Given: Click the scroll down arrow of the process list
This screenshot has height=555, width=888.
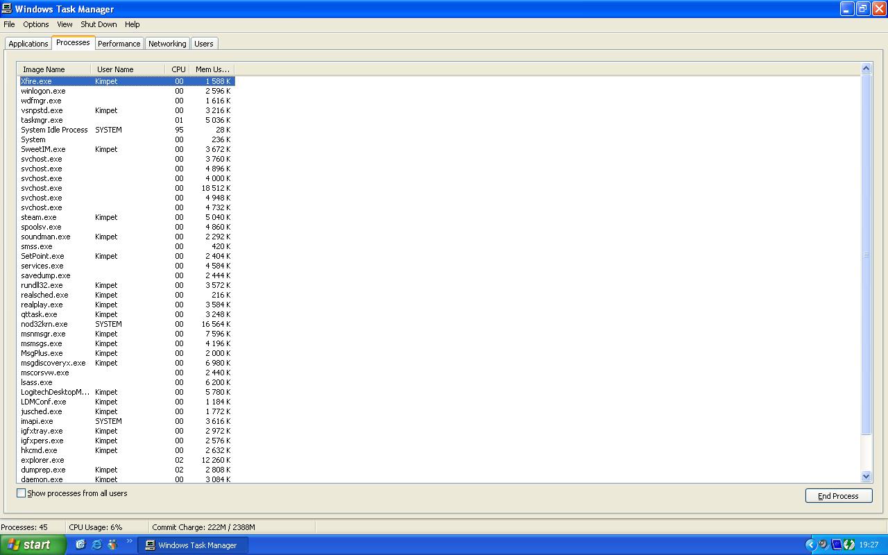Looking at the screenshot, I should [866, 477].
